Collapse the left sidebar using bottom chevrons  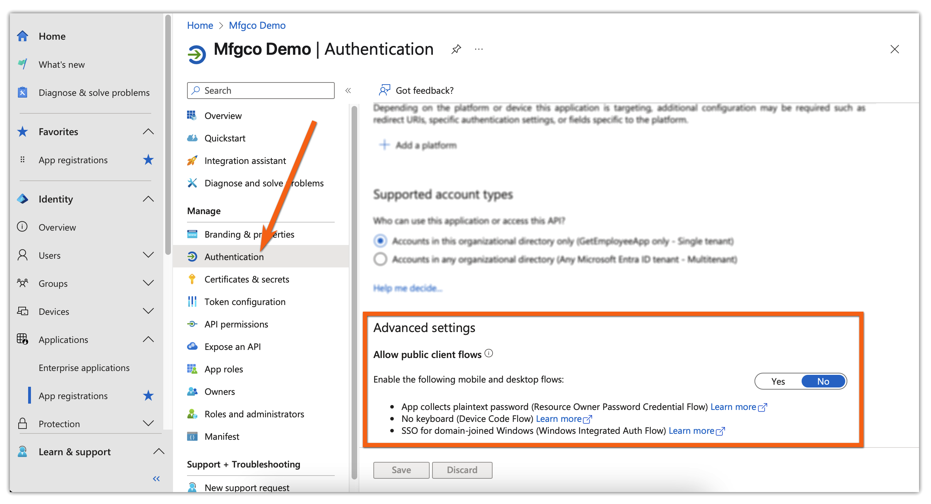(x=156, y=478)
